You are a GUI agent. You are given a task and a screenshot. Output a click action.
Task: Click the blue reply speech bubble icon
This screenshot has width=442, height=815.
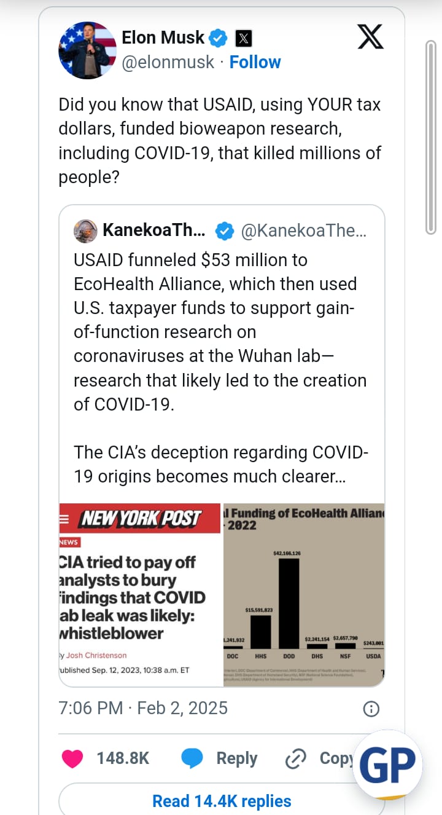(x=192, y=758)
